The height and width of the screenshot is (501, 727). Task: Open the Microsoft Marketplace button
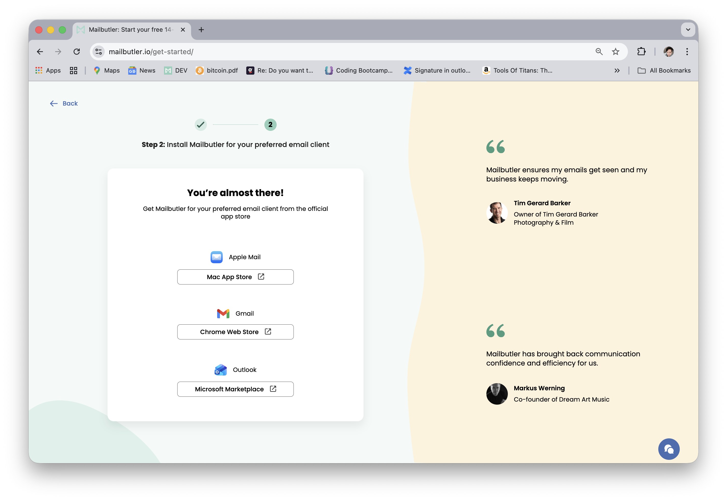click(235, 389)
